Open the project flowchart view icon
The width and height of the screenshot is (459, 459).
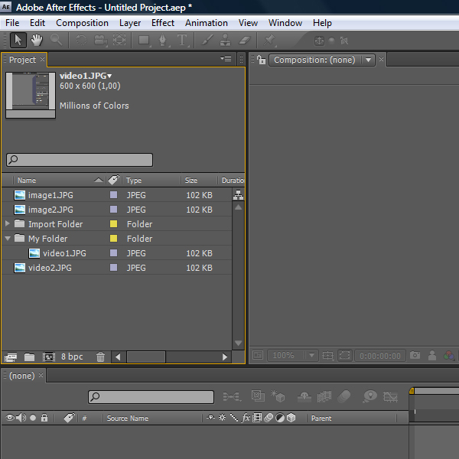click(x=238, y=195)
